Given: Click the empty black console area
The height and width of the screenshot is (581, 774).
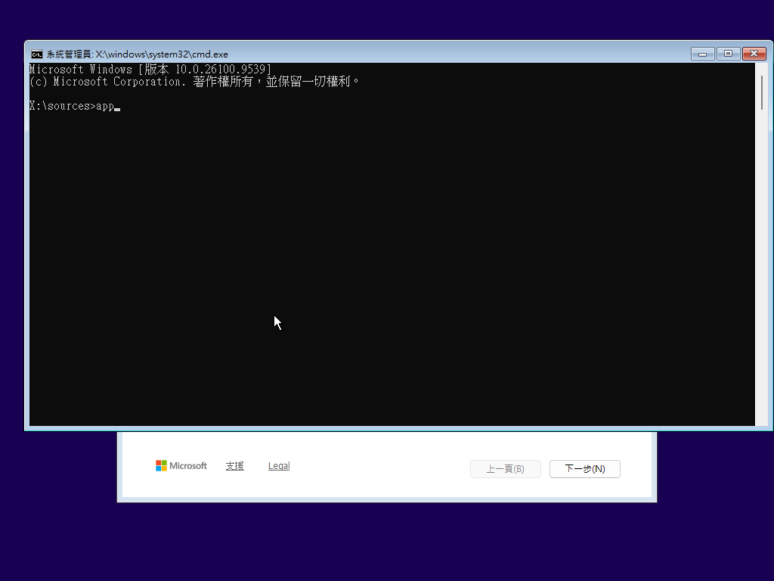Looking at the screenshot, I should click(x=392, y=267).
